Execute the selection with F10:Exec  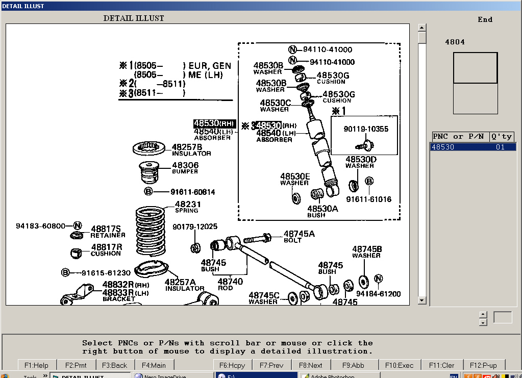400,365
